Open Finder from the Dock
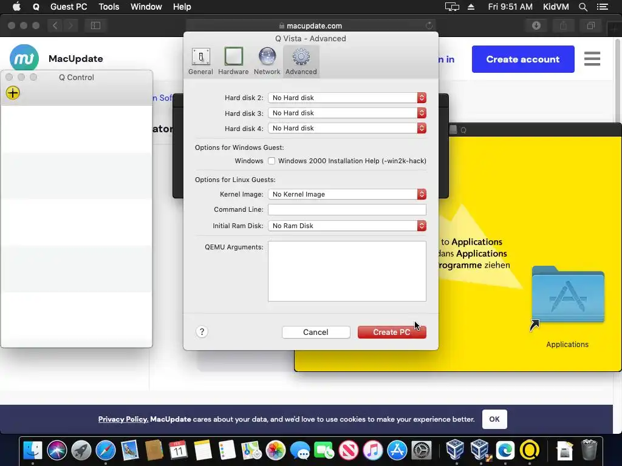622x466 pixels. 33,450
